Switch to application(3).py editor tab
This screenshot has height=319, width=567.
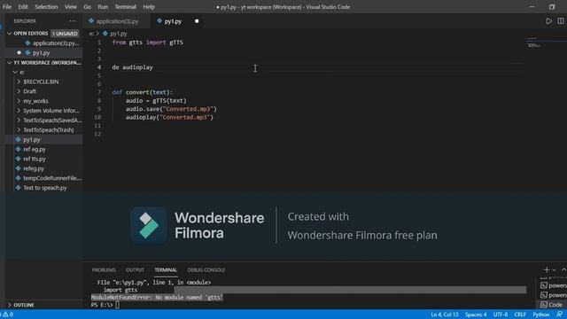[117, 21]
